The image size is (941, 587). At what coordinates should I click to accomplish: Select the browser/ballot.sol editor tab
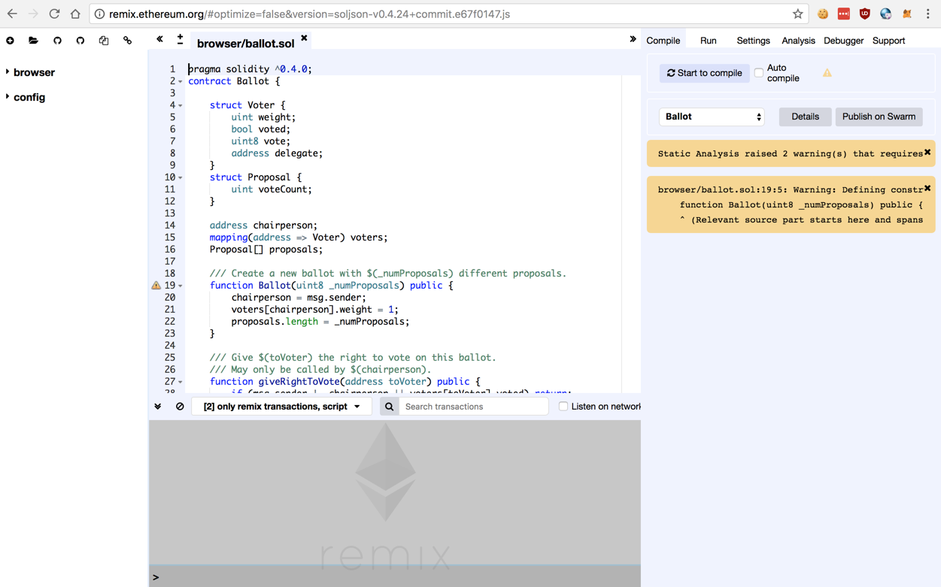(x=245, y=44)
